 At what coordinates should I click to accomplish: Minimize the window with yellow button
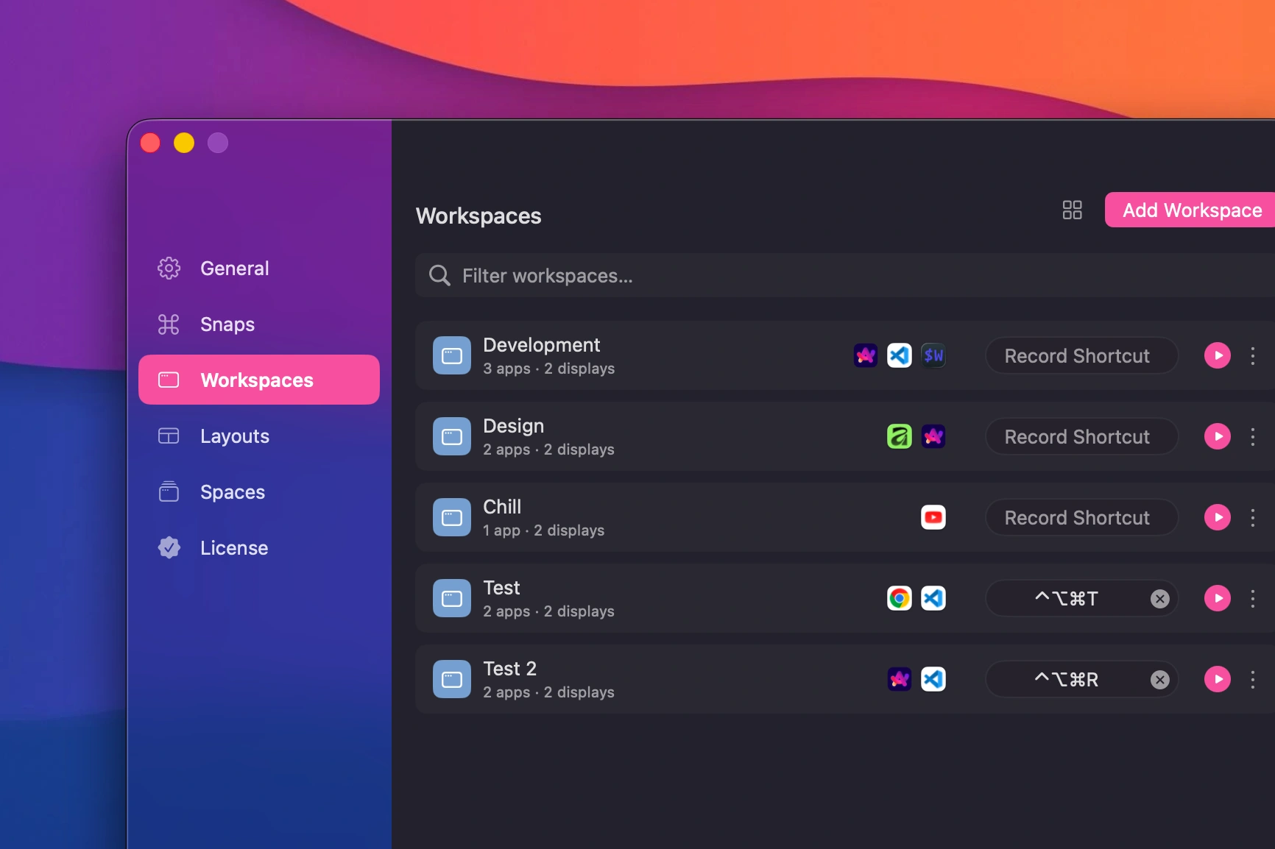tap(184, 143)
